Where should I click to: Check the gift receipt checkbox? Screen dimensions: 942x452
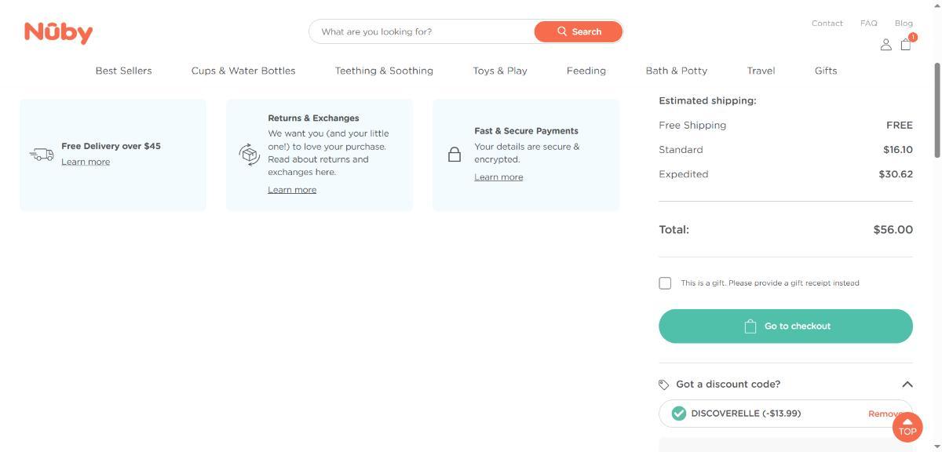point(665,283)
